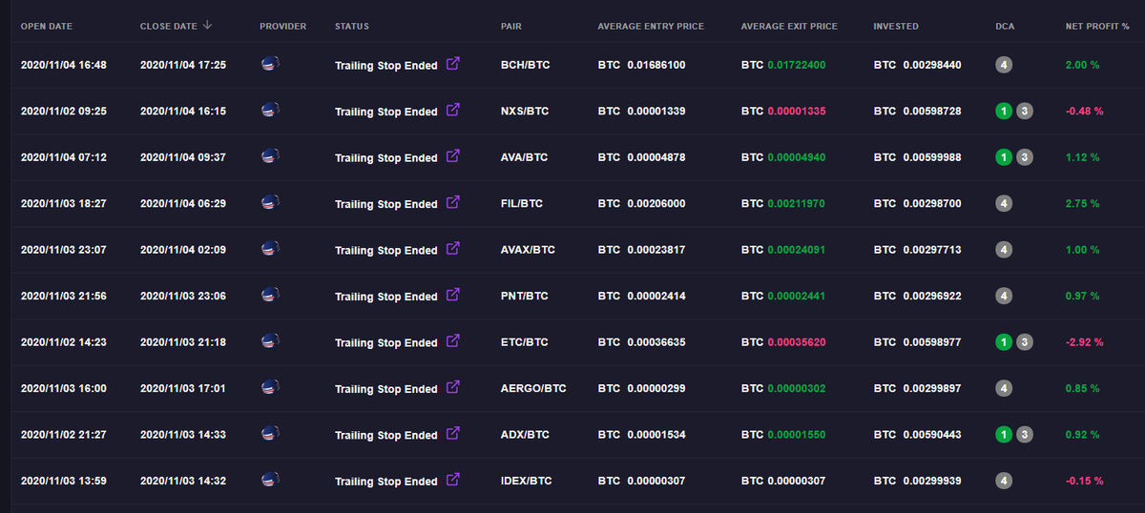The image size is (1145, 513).
Task: Open external link icon for BCH/BTC row
Action: [453, 64]
